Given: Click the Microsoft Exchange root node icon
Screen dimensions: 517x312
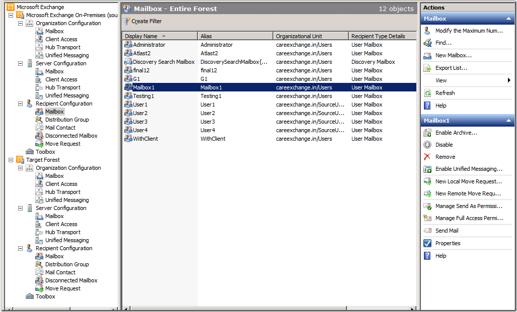Looking at the screenshot, I should pos(11,7).
